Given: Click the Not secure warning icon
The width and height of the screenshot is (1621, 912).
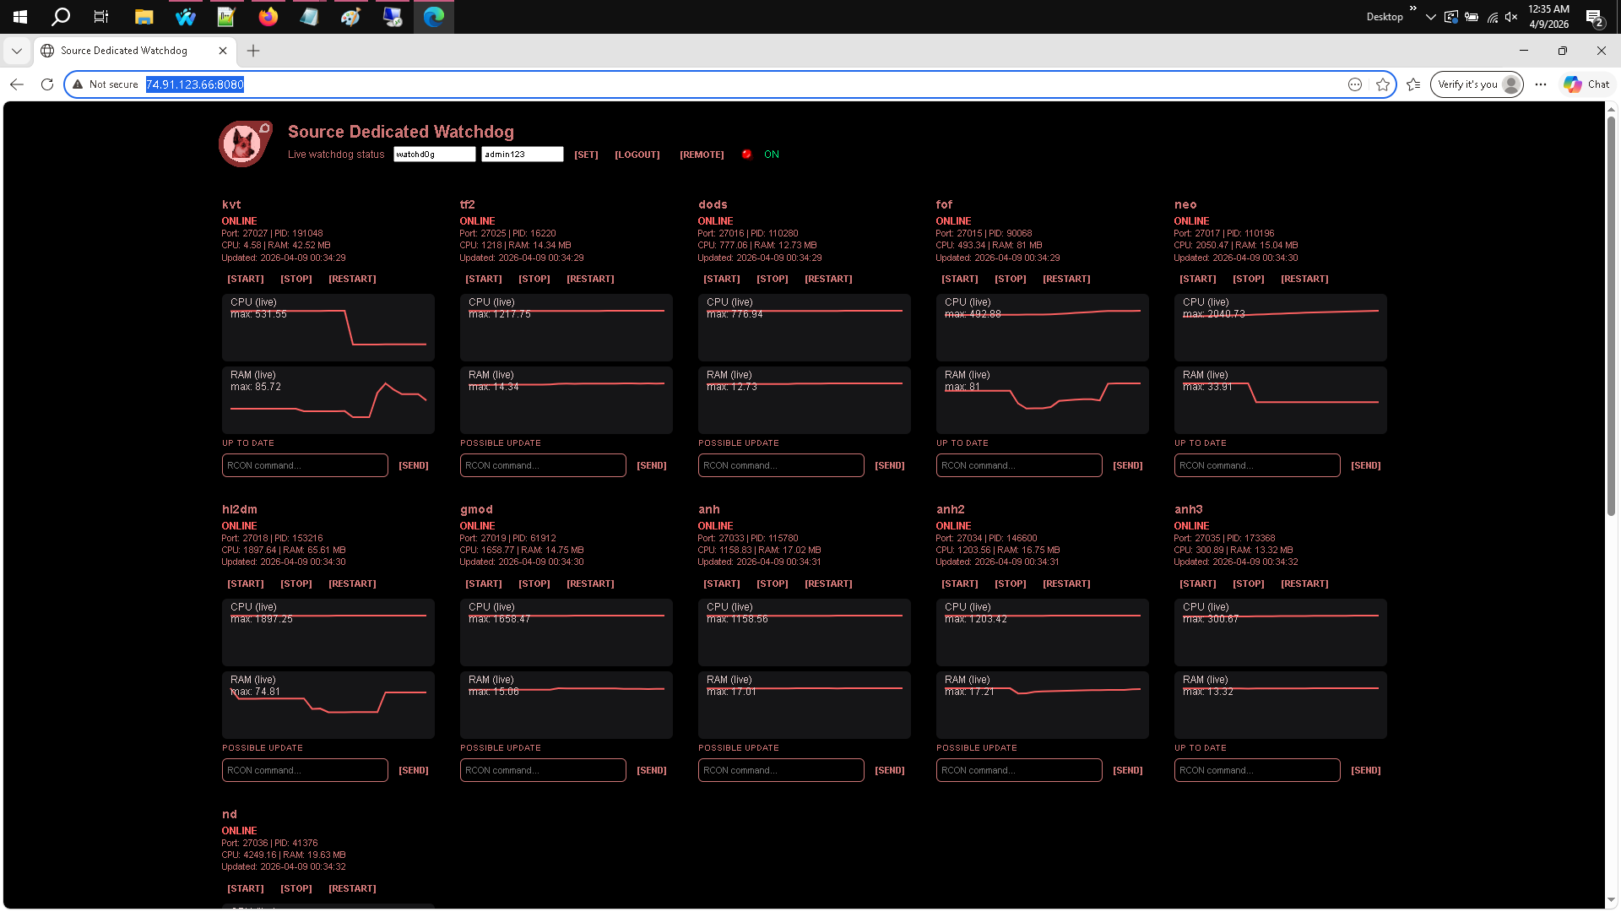Looking at the screenshot, I should click(78, 84).
